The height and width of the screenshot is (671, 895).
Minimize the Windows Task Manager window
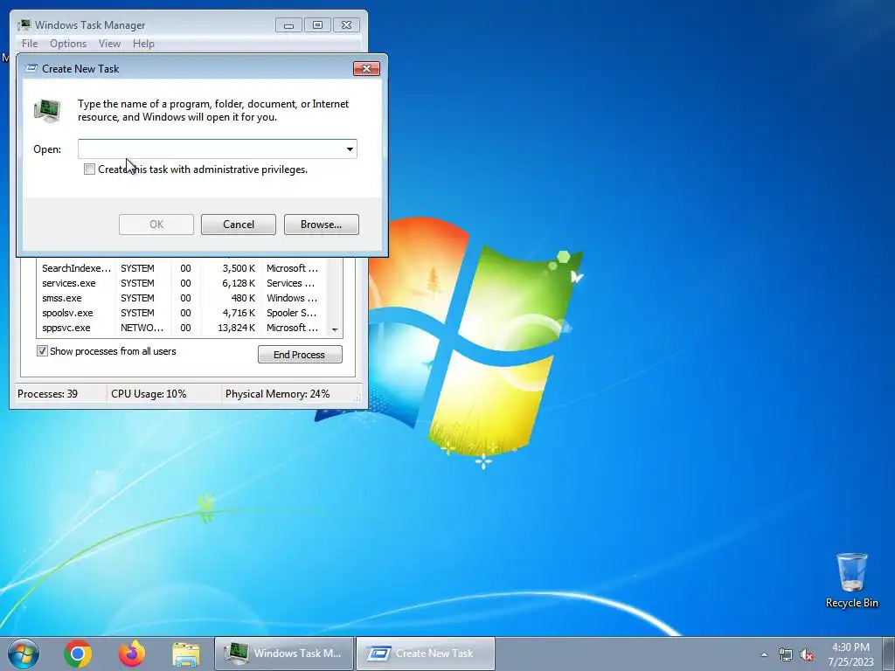(288, 25)
